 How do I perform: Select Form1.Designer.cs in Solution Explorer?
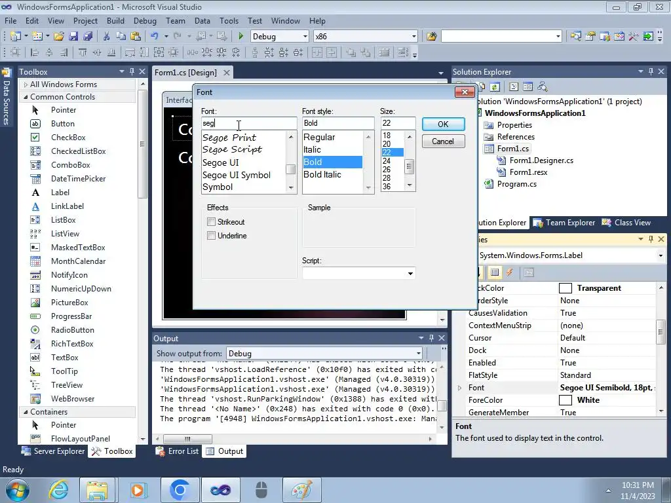coord(541,160)
